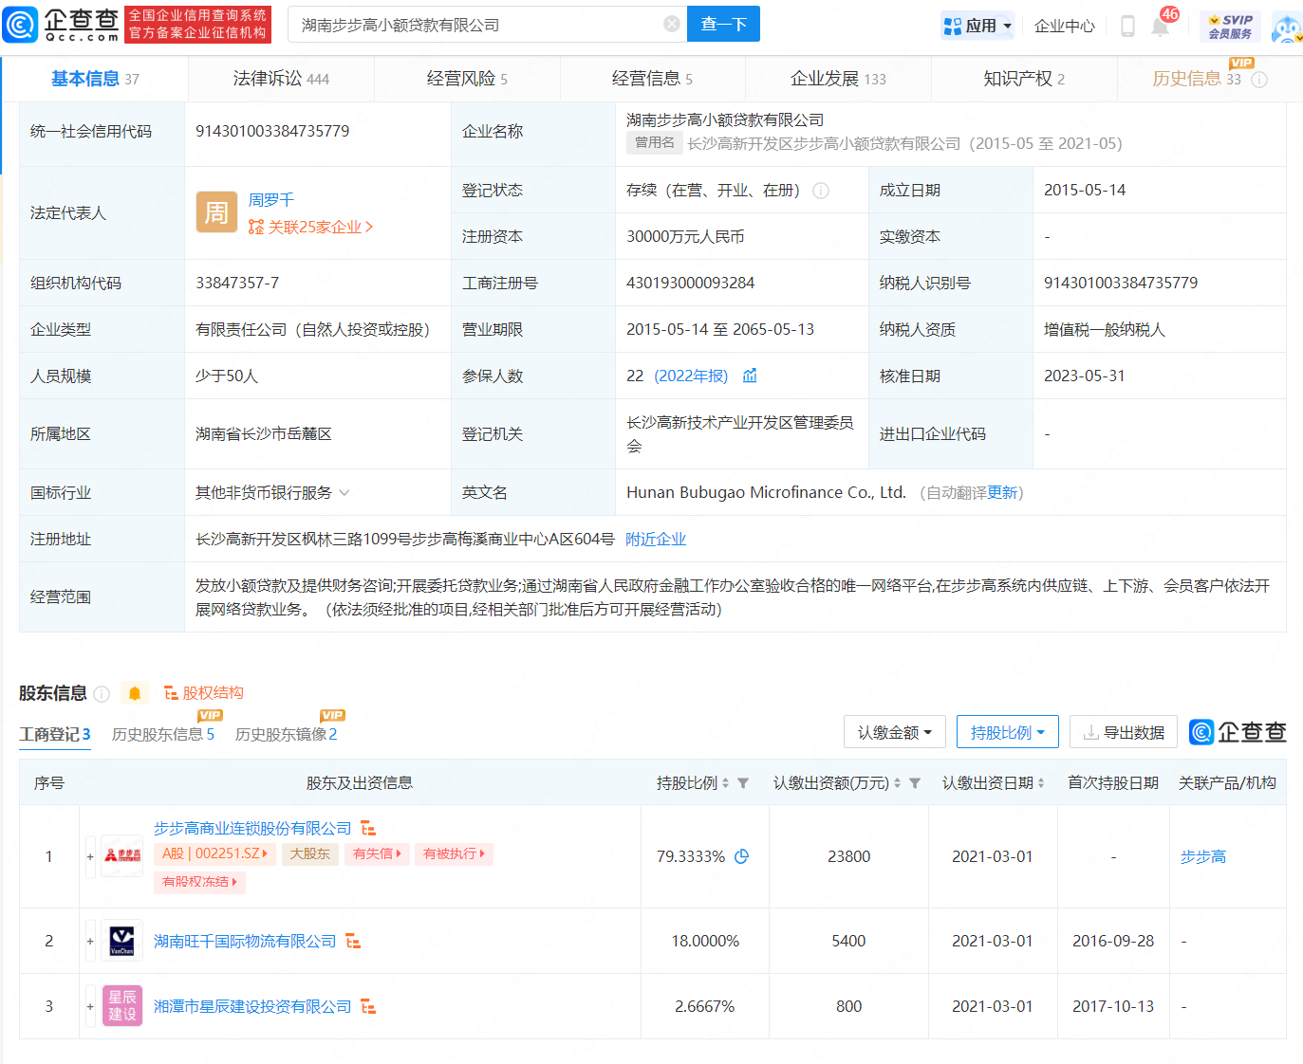Click 附近企业 nearby companies link
The width and height of the screenshot is (1303, 1064).
(x=656, y=540)
